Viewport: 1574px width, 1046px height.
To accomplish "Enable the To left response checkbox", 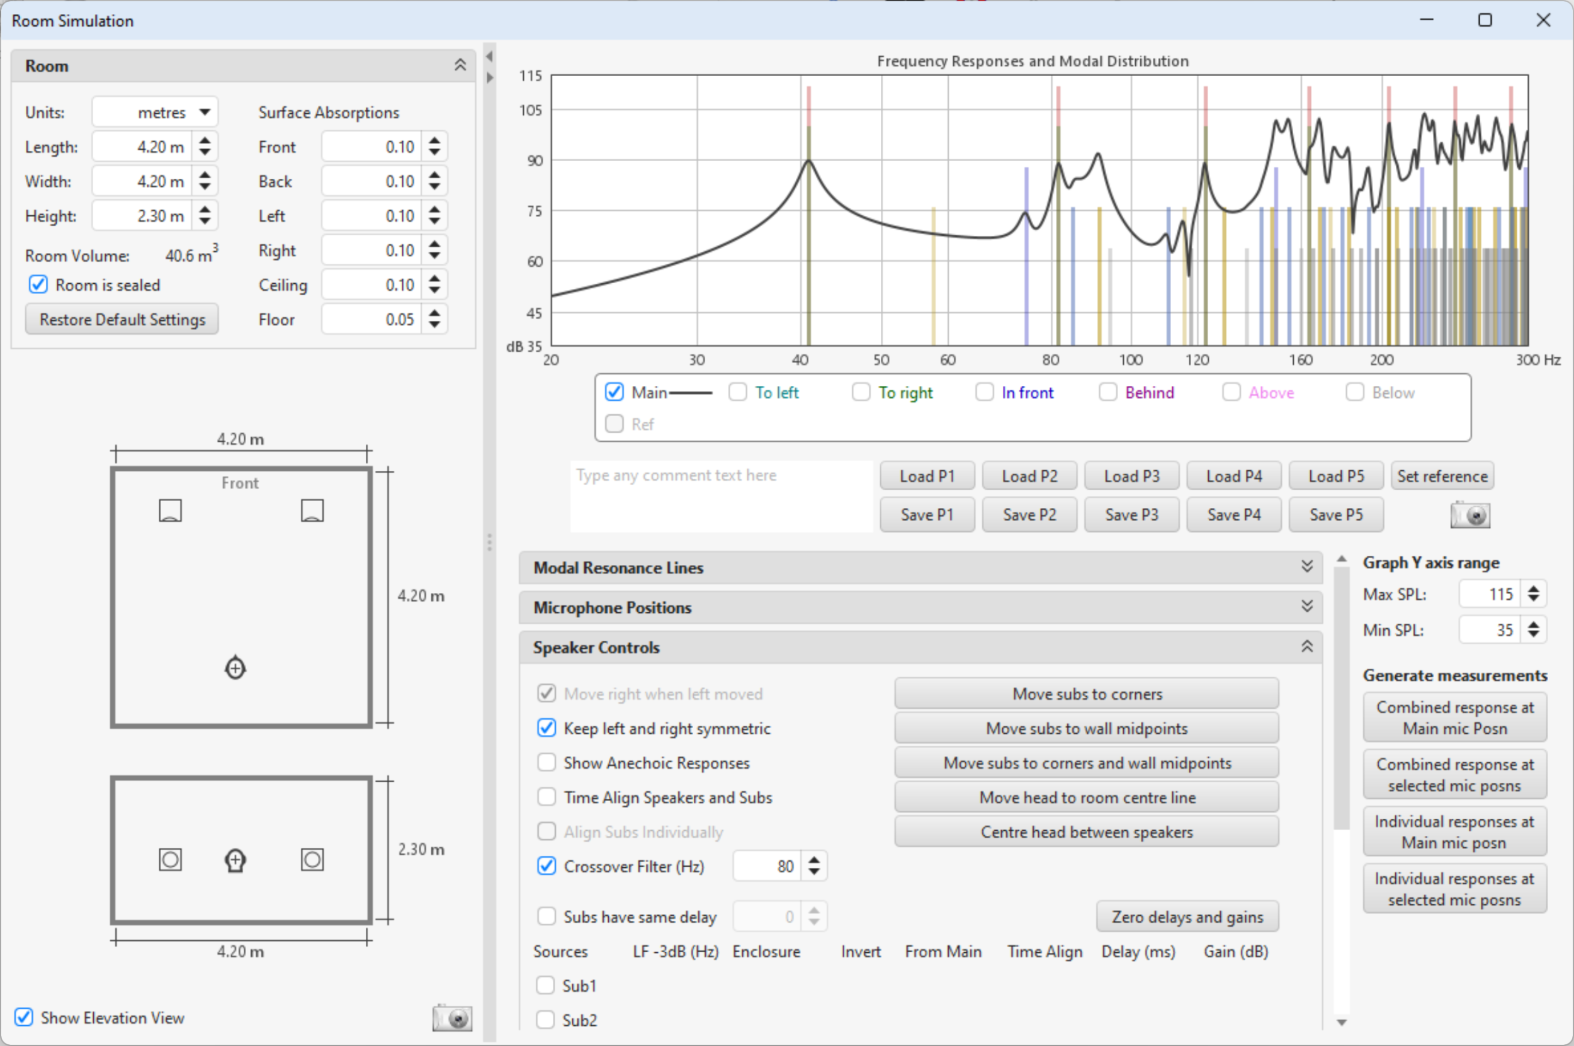I will 737,392.
